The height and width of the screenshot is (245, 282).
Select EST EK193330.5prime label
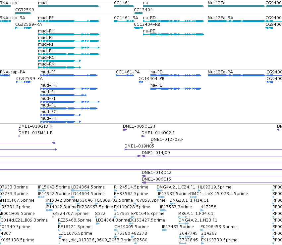tap(219, 240)
